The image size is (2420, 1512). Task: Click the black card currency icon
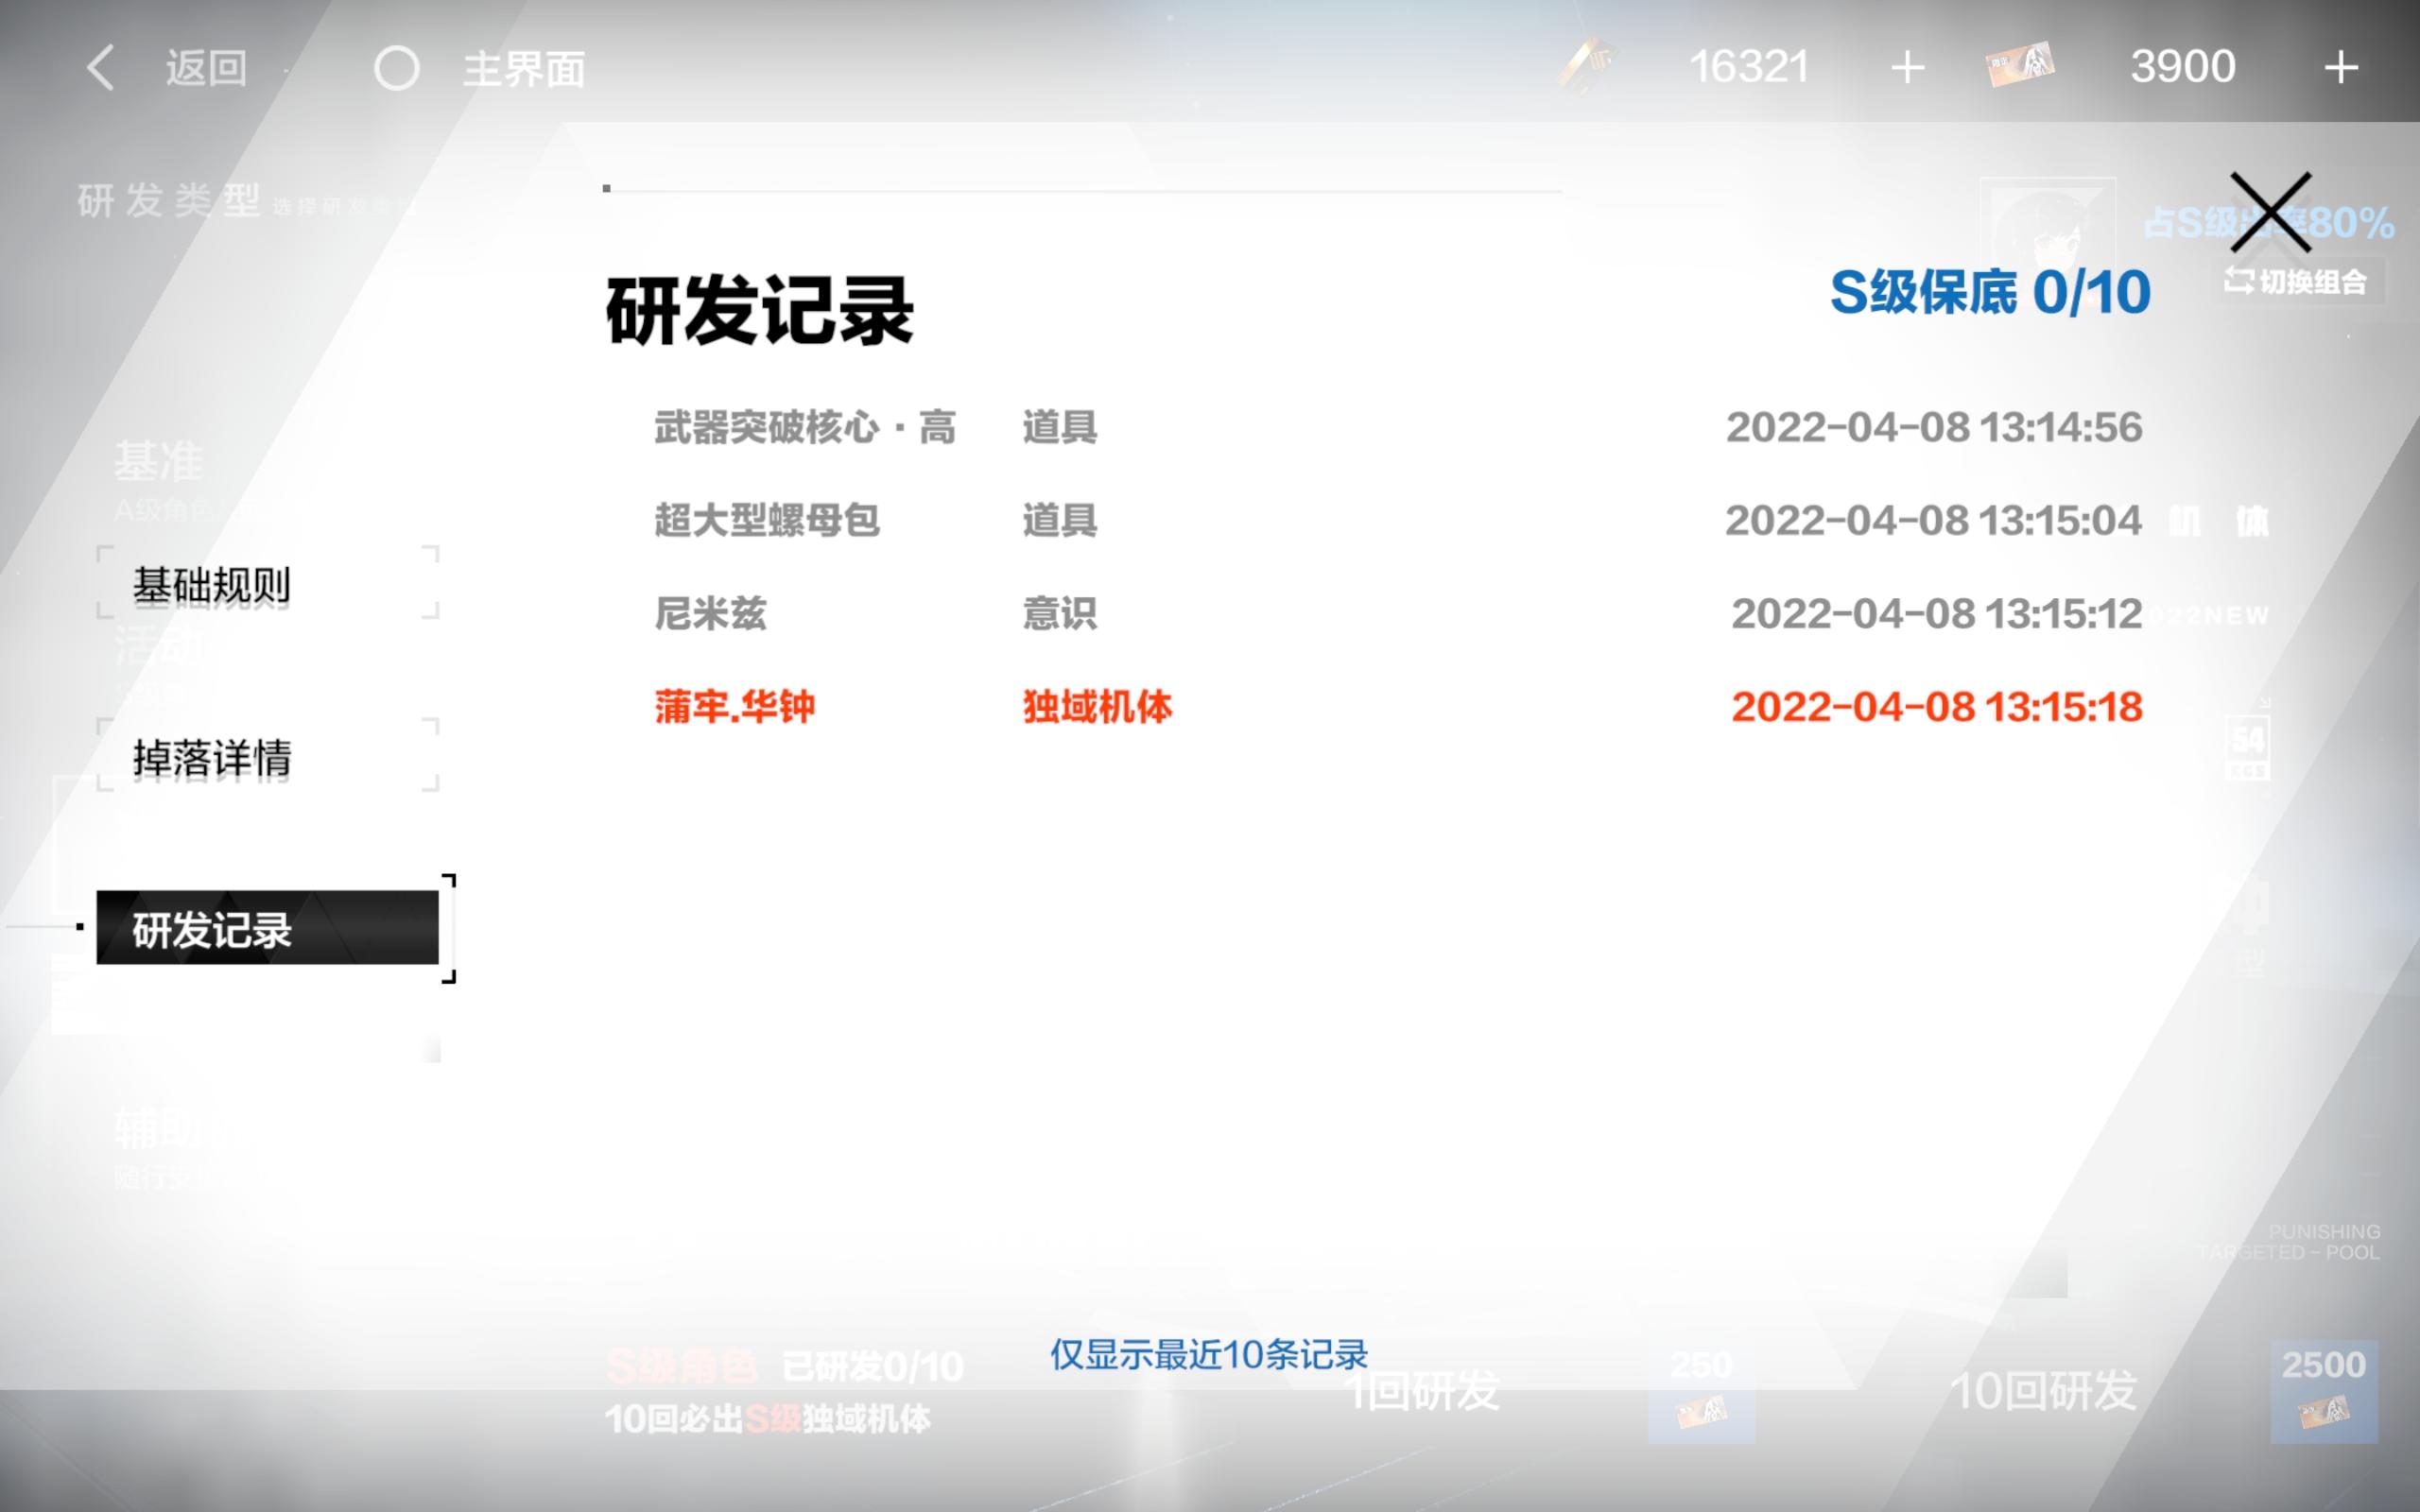(1588, 66)
